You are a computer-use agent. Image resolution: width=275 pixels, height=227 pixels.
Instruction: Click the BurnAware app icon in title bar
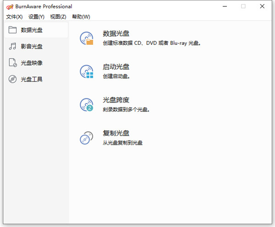10,7
